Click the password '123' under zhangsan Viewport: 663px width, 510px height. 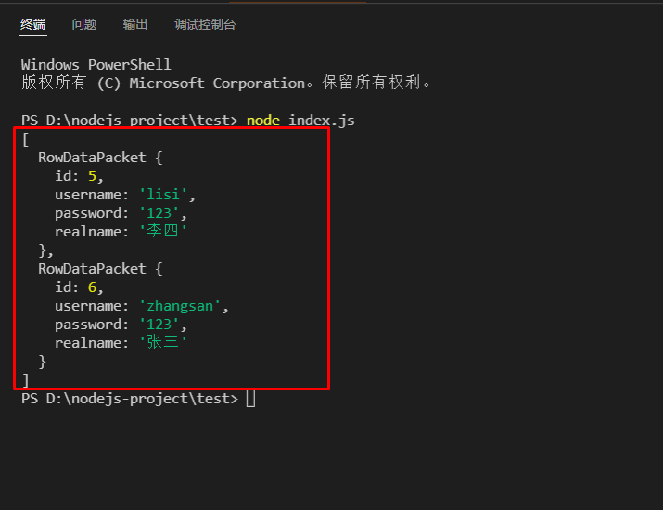pyautogui.click(x=159, y=325)
